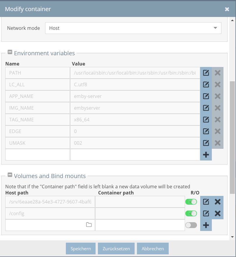Image resolution: width=236 pixels, height=257 pixels.
Task: Open host path folder browser icon
Action: coord(89,225)
